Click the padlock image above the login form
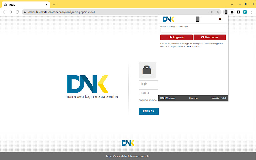This screenshot has width=256, height=160. [x=147, y=70]
